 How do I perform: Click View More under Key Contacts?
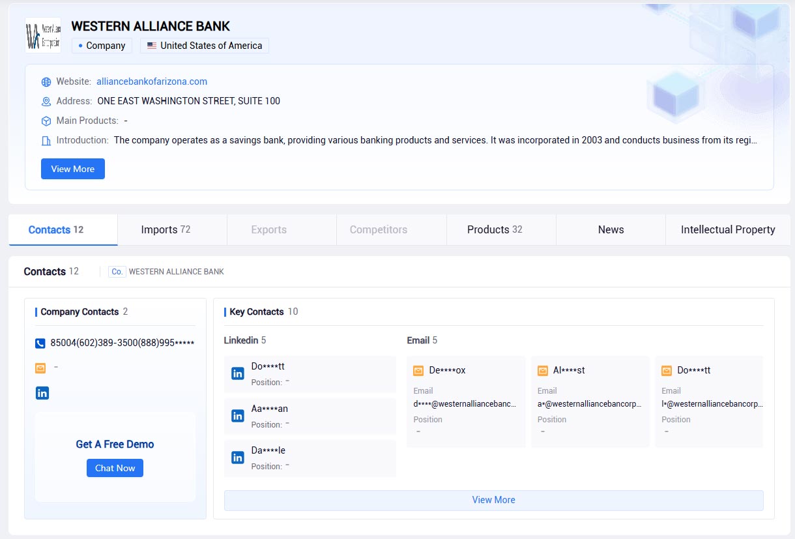(x=493, y=500)
